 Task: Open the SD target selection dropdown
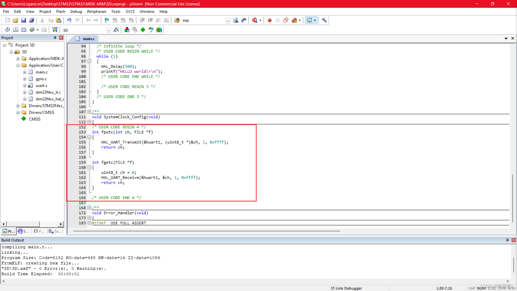click(109, 30)
